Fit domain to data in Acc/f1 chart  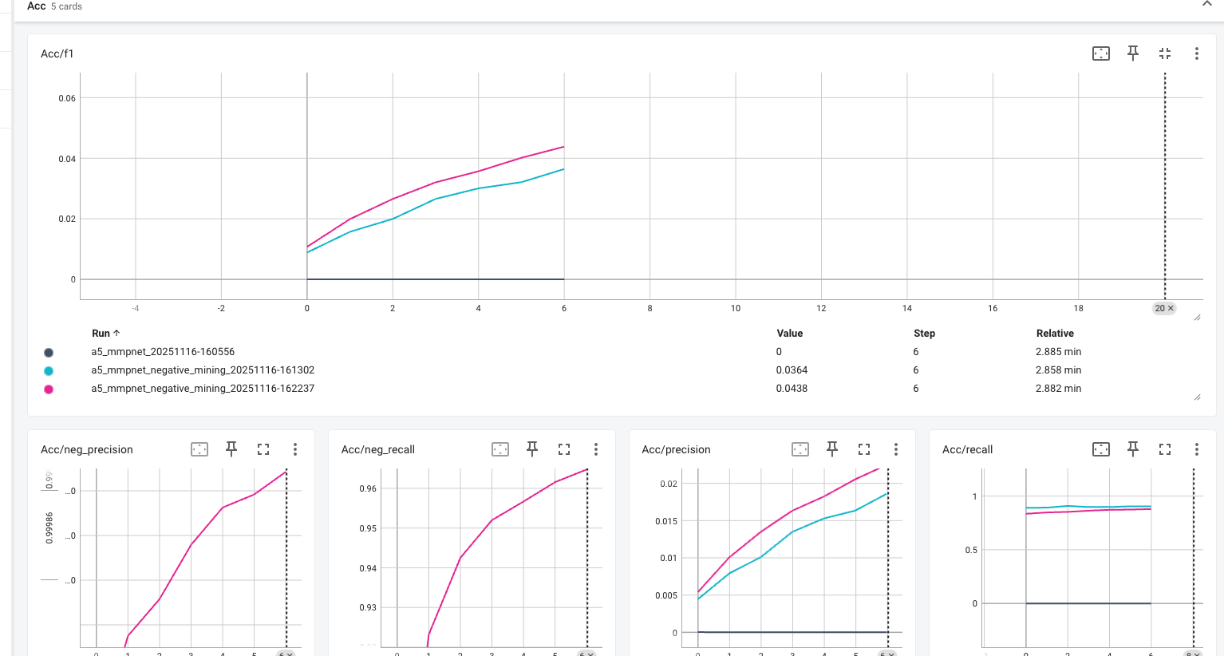click(1100, 53)
